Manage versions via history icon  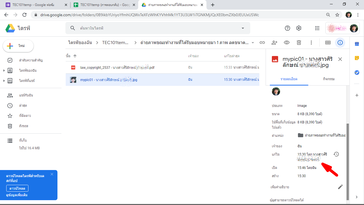click(336, 154)
